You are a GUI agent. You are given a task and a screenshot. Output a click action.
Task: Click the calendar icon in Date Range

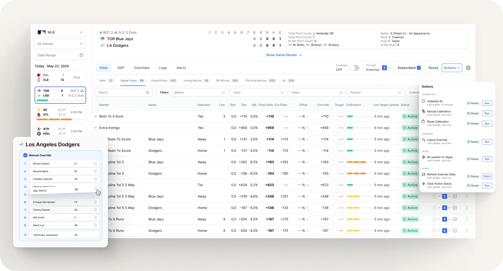[81, 55]
